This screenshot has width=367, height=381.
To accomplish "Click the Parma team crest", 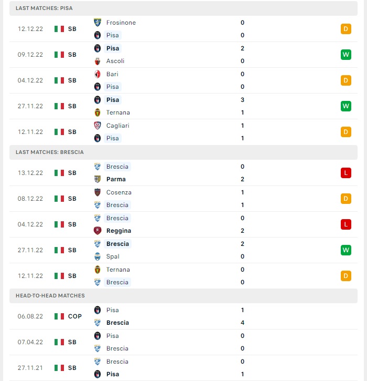I will tap(98, 179).
